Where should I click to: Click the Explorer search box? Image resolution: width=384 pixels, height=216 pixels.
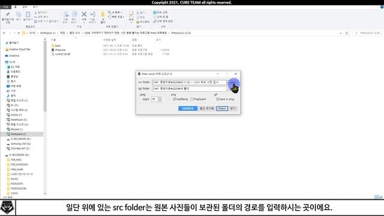point(367,33)
